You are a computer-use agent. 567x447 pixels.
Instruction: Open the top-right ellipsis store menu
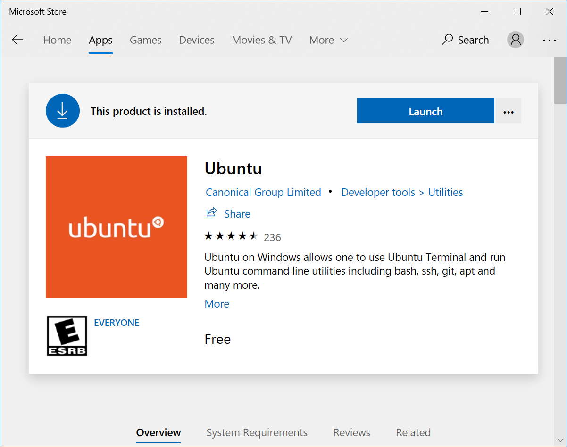tap(550, 41)
